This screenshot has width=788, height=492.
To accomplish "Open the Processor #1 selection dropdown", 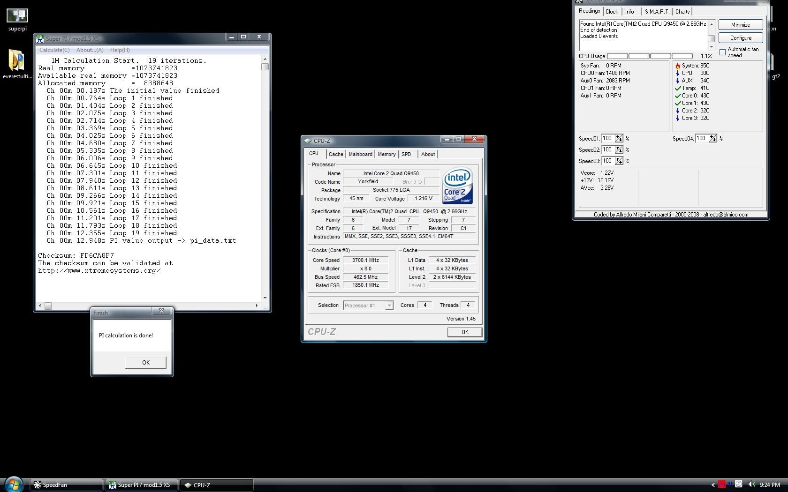I will (389, 306).
